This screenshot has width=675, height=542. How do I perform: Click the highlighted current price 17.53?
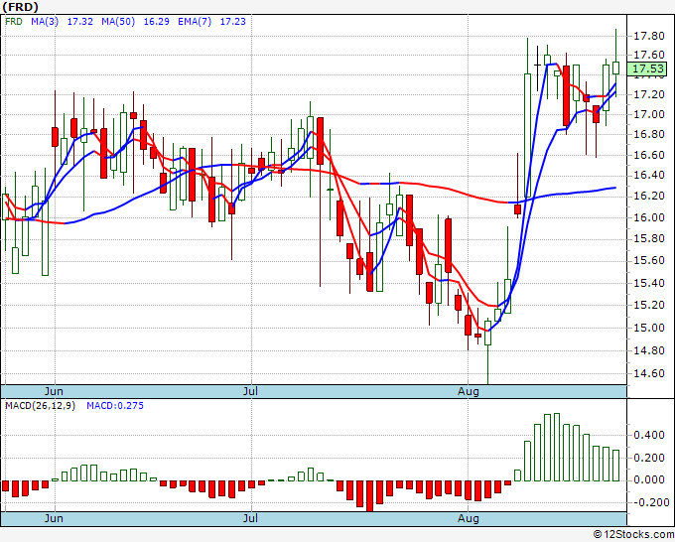[647, 68]
